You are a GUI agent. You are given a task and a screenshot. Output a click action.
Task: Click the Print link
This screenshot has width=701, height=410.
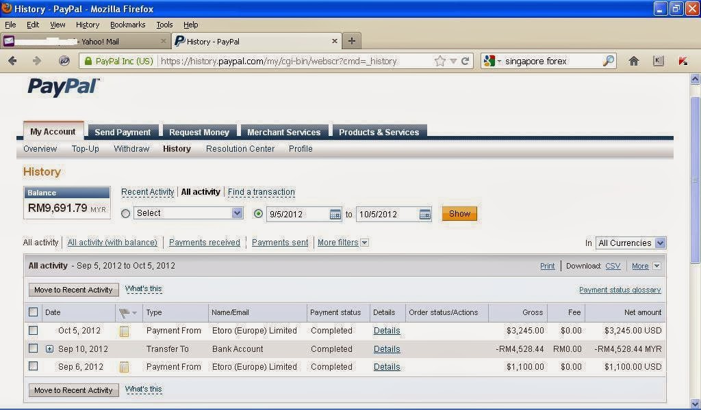(x=547, y=266)
